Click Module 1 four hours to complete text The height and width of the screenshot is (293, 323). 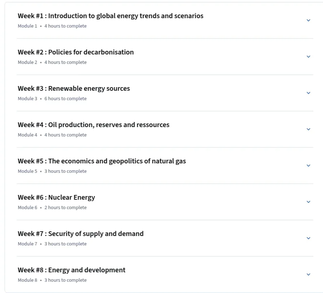tap(52, 26)
